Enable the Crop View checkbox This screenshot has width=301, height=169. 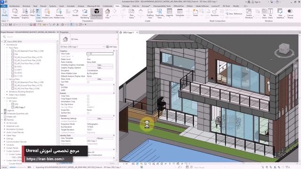coord(88,96)
